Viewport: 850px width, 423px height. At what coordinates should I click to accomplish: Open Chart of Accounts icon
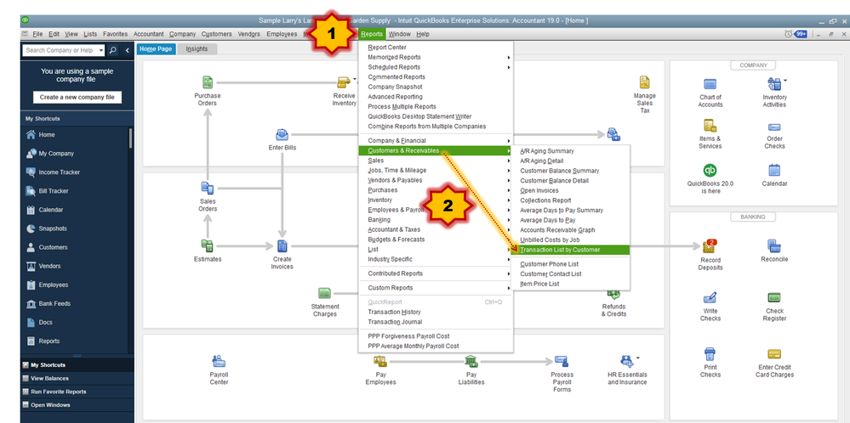coord(710,84)
